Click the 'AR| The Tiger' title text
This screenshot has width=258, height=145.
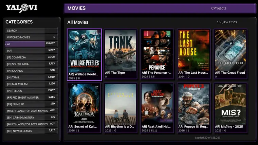click(115, 73)
